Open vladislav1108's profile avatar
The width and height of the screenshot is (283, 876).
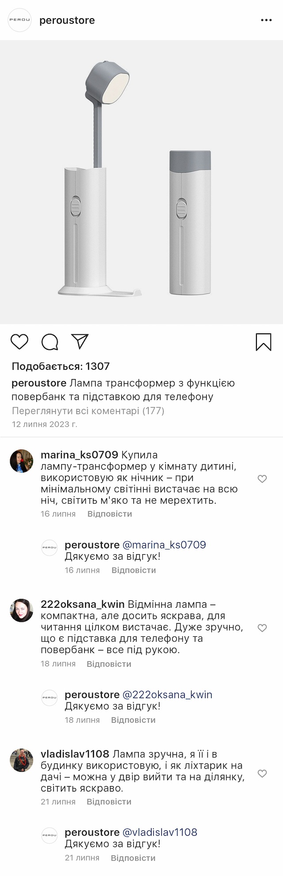(x=22, y=760)
